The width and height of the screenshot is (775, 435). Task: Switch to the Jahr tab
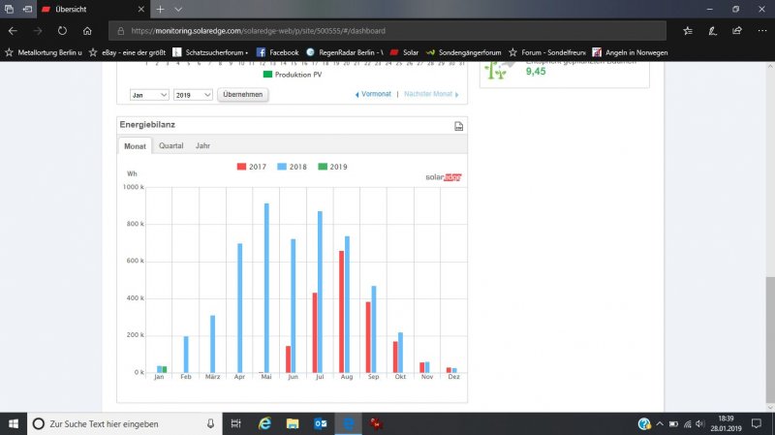point(202,146)
